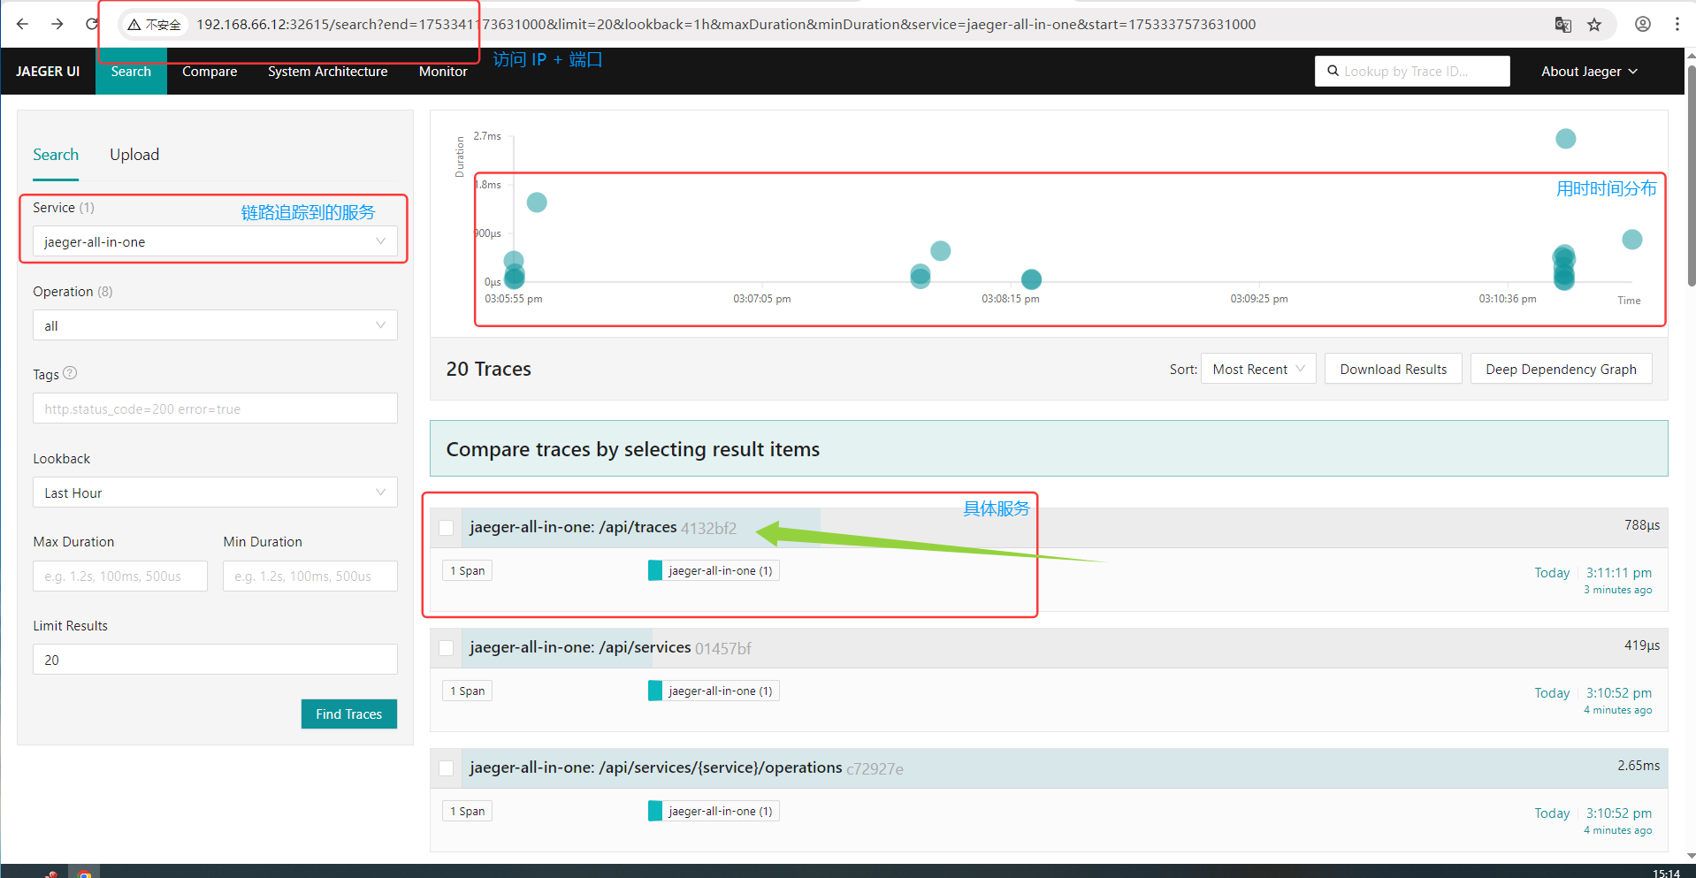Open the Operation dropdown showing all
Viewport: 1696px width, 878px height.
(x=215, y=325)
